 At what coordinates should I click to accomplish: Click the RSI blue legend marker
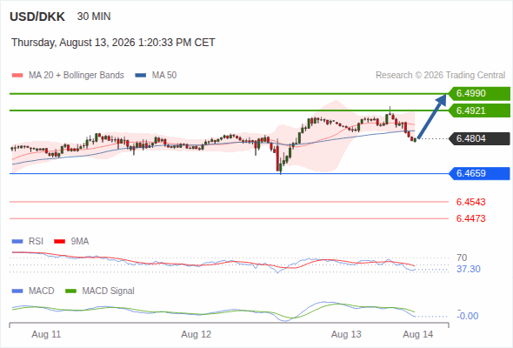(x=17, y=242)
